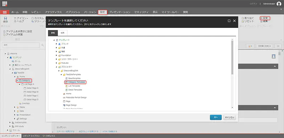Expand the Media node in content tree
284x138 pixels.
pos(15,107)
